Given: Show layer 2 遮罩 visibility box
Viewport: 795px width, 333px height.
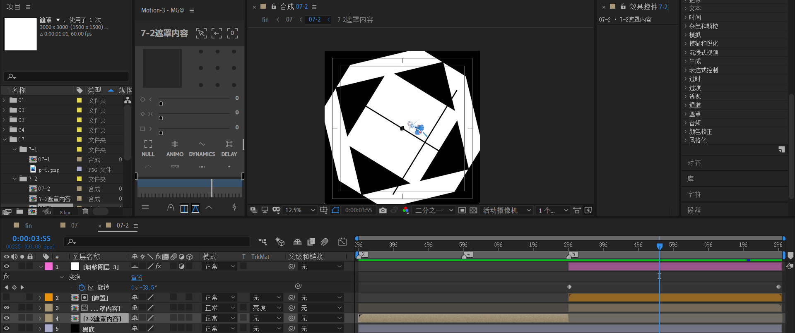Looking at the screenshot, I should coord(6,297).
